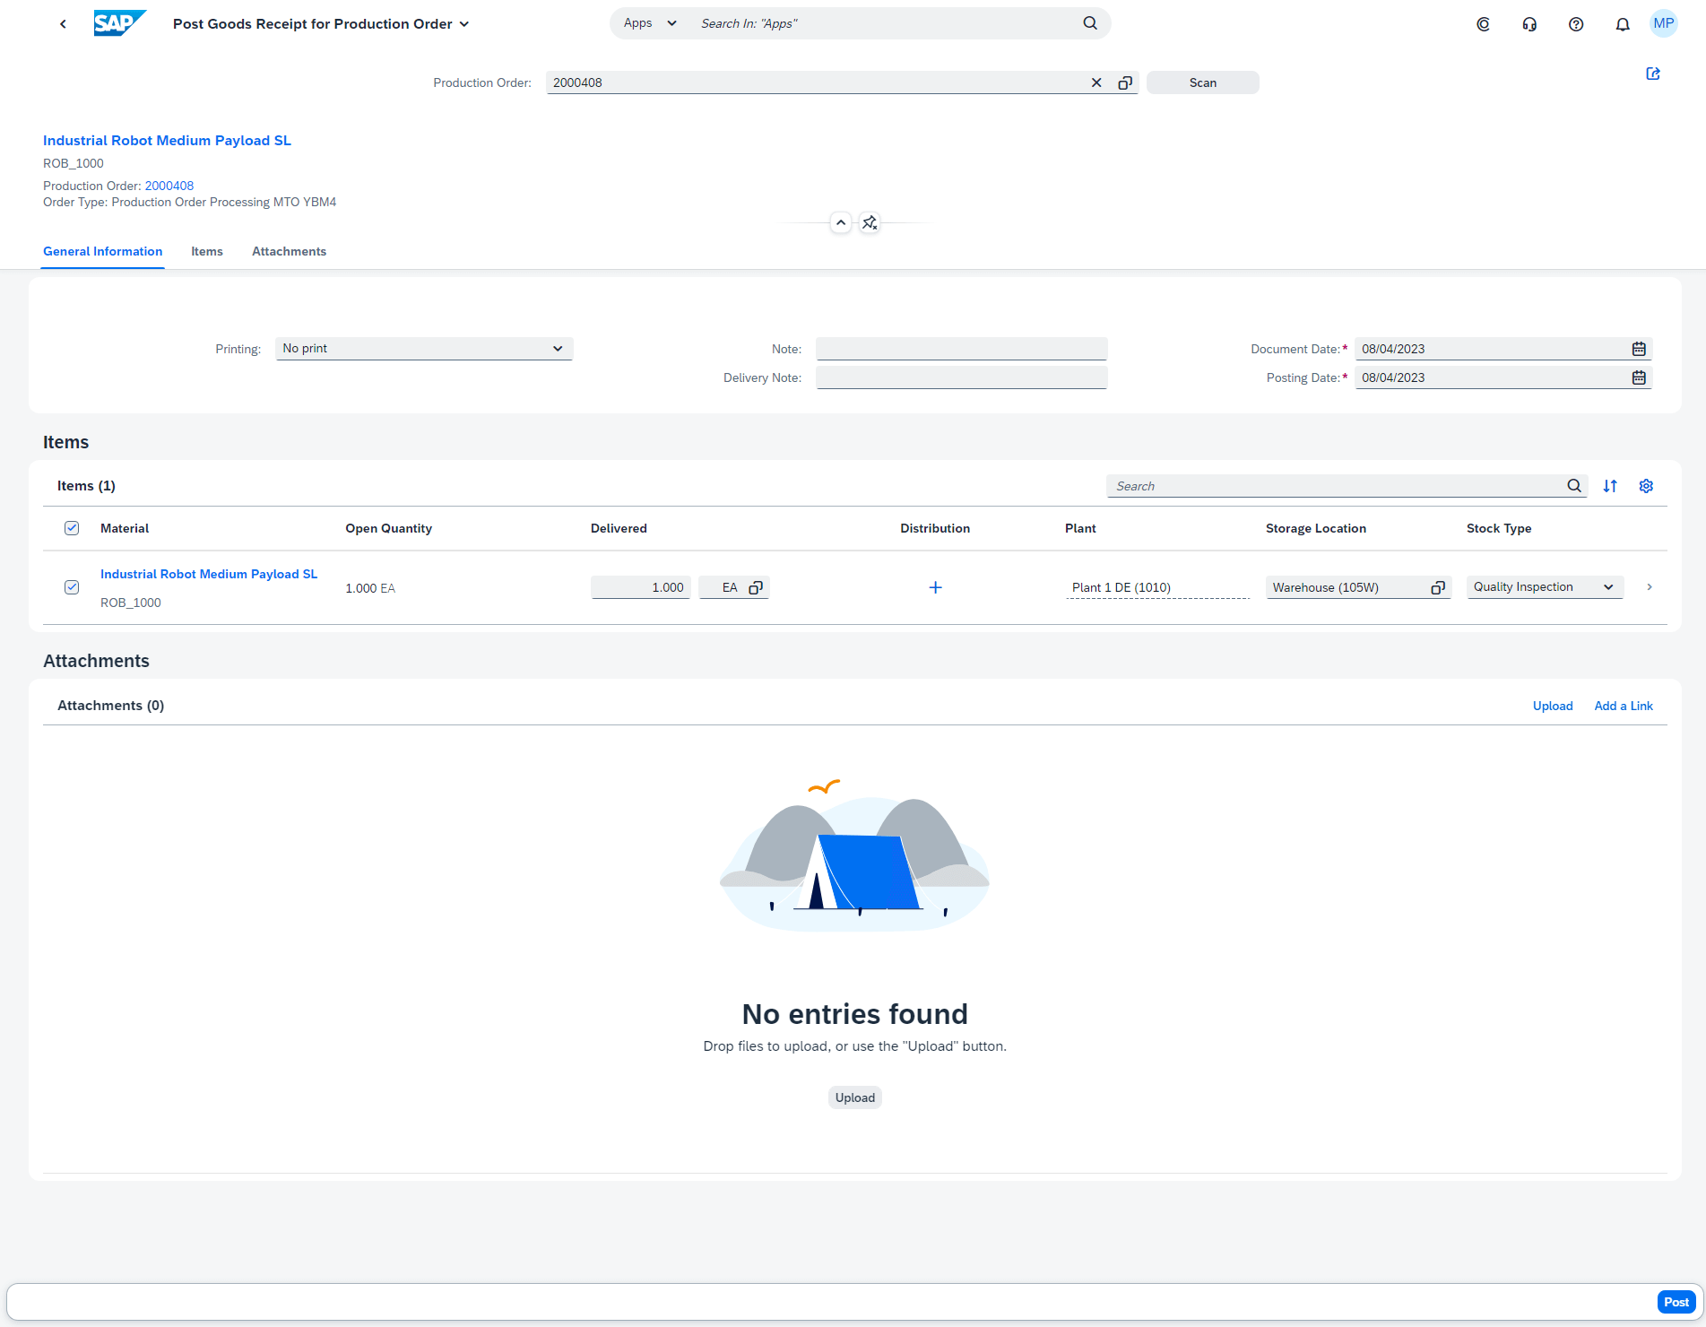Switch to the Attachments tab

289,251
